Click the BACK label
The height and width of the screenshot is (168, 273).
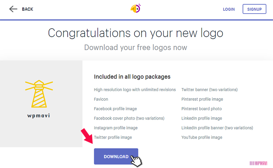pyautogui.click(x=28, y=9)
